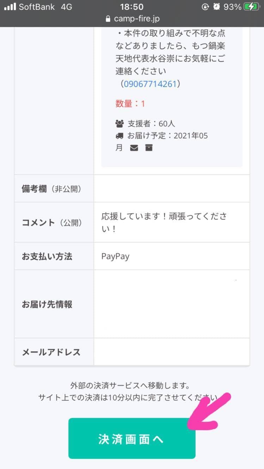Tap the 数量：1 quantity text
The height and width of the screenshot is (469, 264).
click(x=130, y=104)
